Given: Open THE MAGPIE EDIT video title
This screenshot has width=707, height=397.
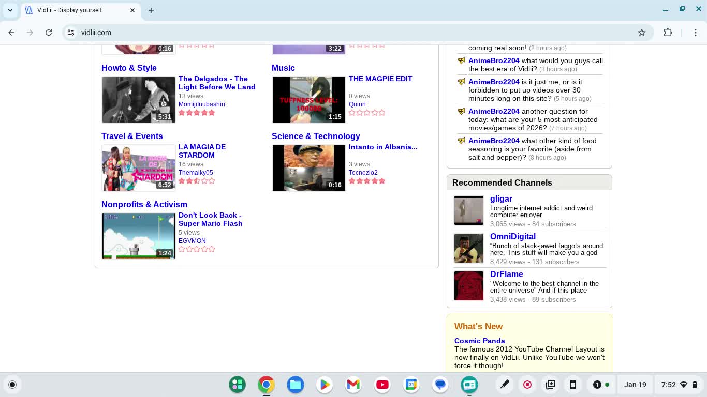Looking at the screenshot, I should tap(380, 79).
